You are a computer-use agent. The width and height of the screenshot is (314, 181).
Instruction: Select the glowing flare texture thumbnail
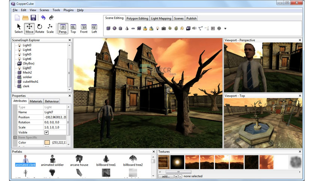tap(177, 162)
